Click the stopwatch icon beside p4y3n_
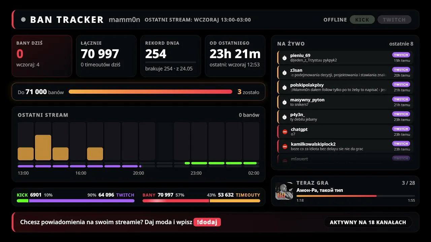The image size is (431, 242). point(285,117)
